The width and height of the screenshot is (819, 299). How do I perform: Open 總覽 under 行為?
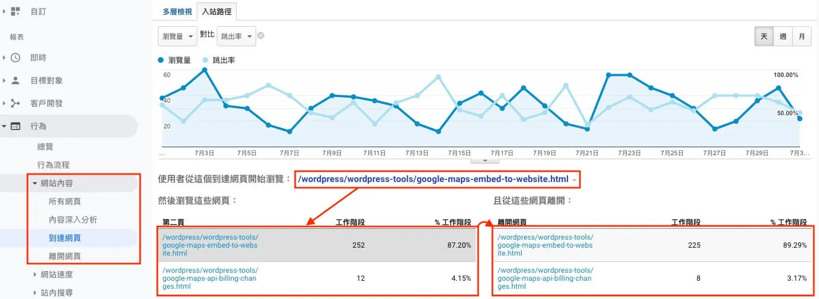coord(45,147)
